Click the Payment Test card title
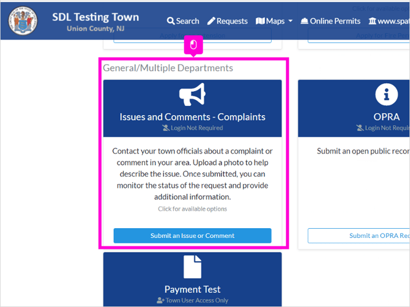Screen dimensions: 410x307 [x=192, y=289]
